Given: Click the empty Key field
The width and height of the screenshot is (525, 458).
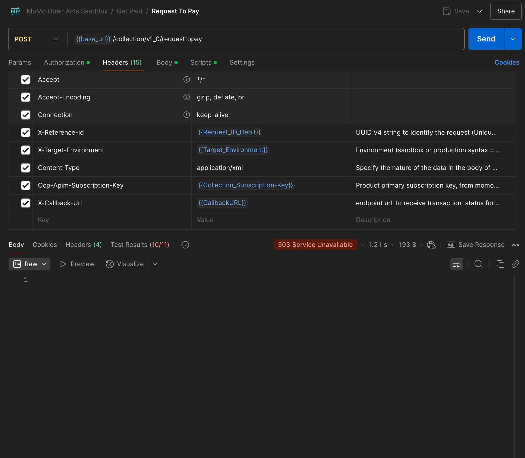Looking at the screenshot, I should 112,220.
